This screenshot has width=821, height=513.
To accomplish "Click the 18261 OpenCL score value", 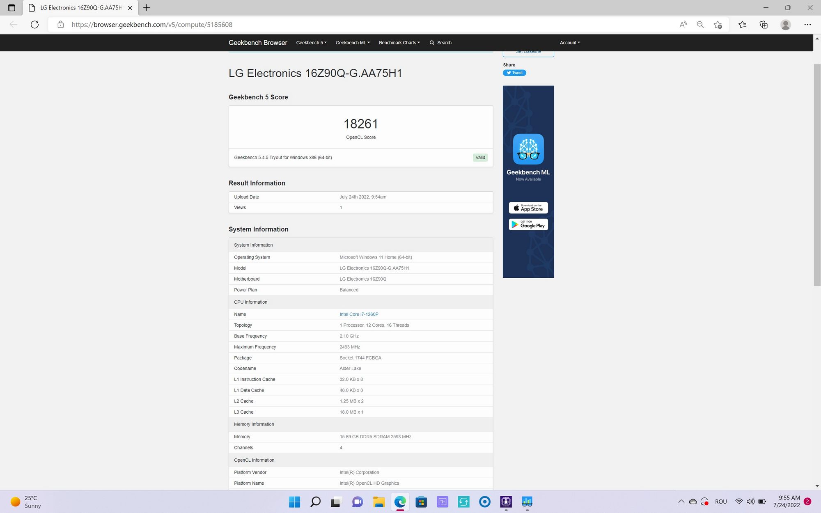I will tap(361, 124).
